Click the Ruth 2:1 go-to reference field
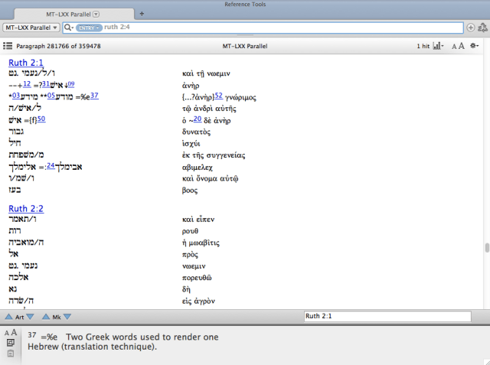490x365 pixels. coord(386,316)
